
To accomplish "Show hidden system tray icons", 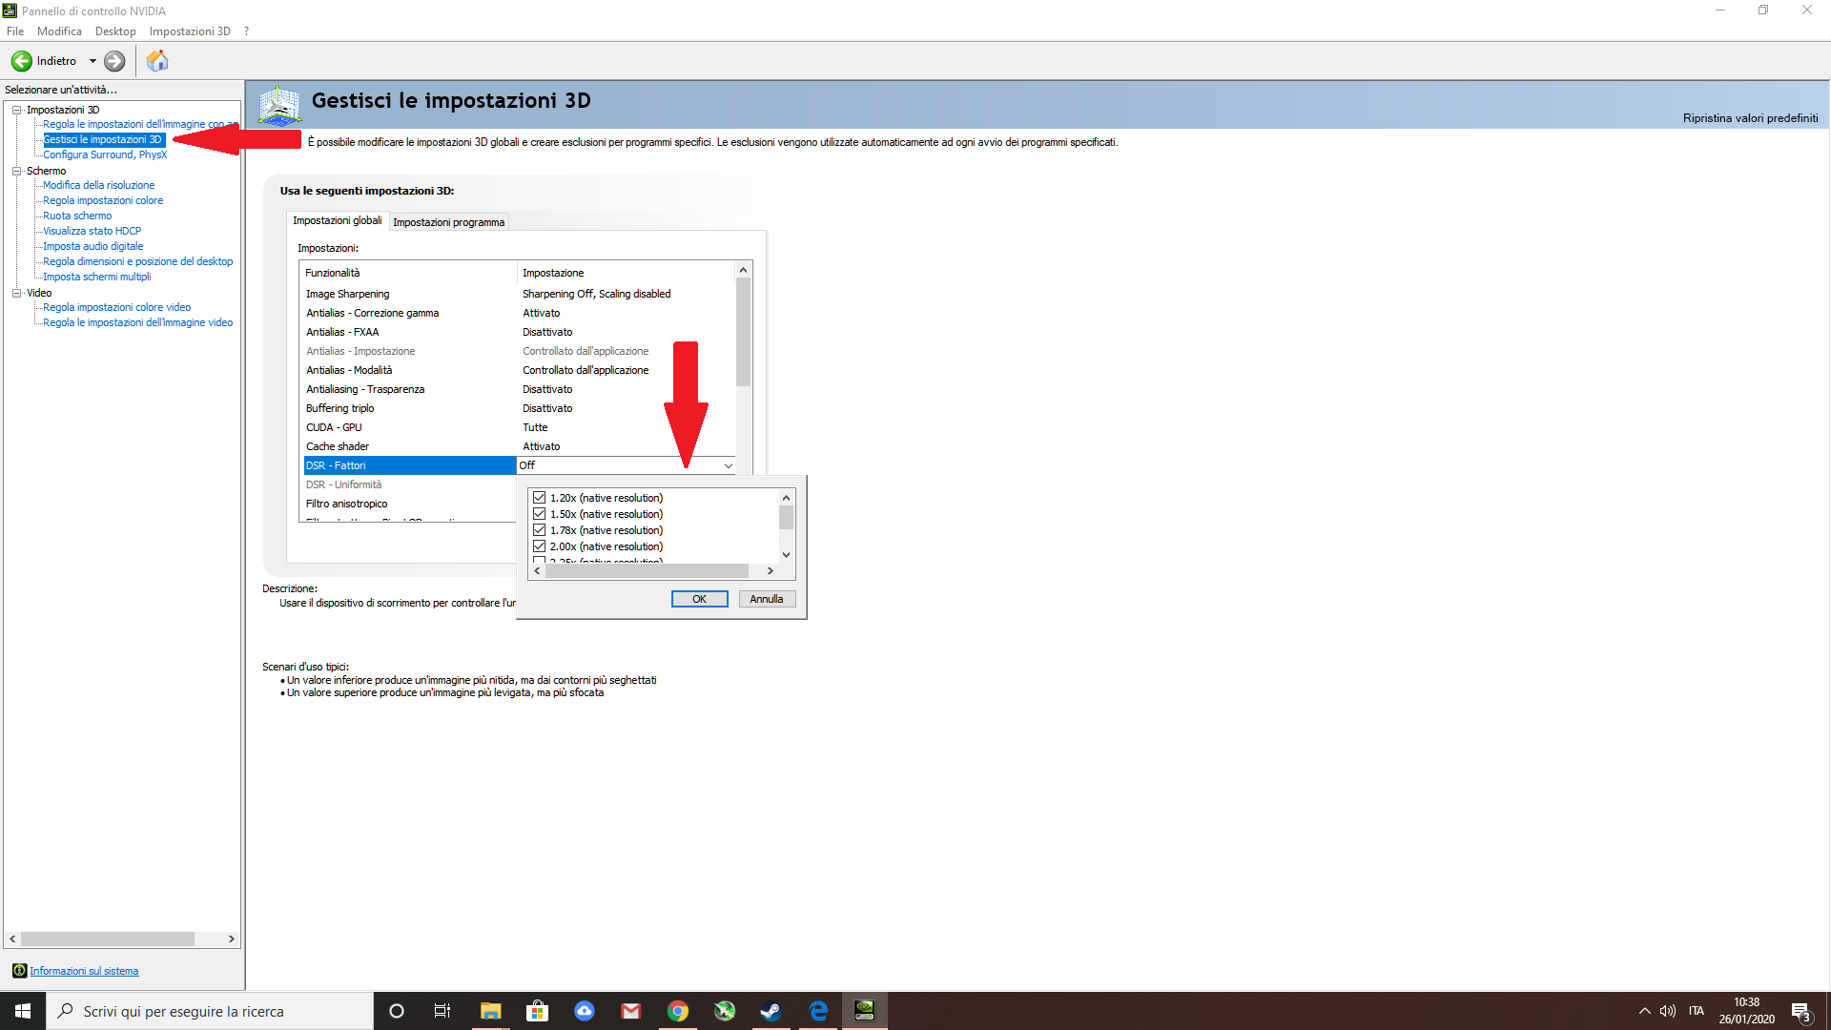I will (x=1644, y=1011).
